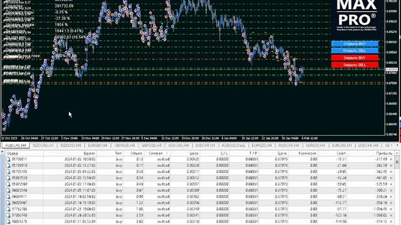
Task: Click the order icon of the 0.12 lot row
Action: [x=8, y=159]
